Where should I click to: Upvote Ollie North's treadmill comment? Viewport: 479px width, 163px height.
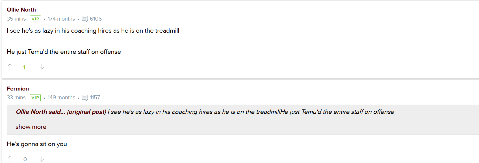[x=10, y=67]
